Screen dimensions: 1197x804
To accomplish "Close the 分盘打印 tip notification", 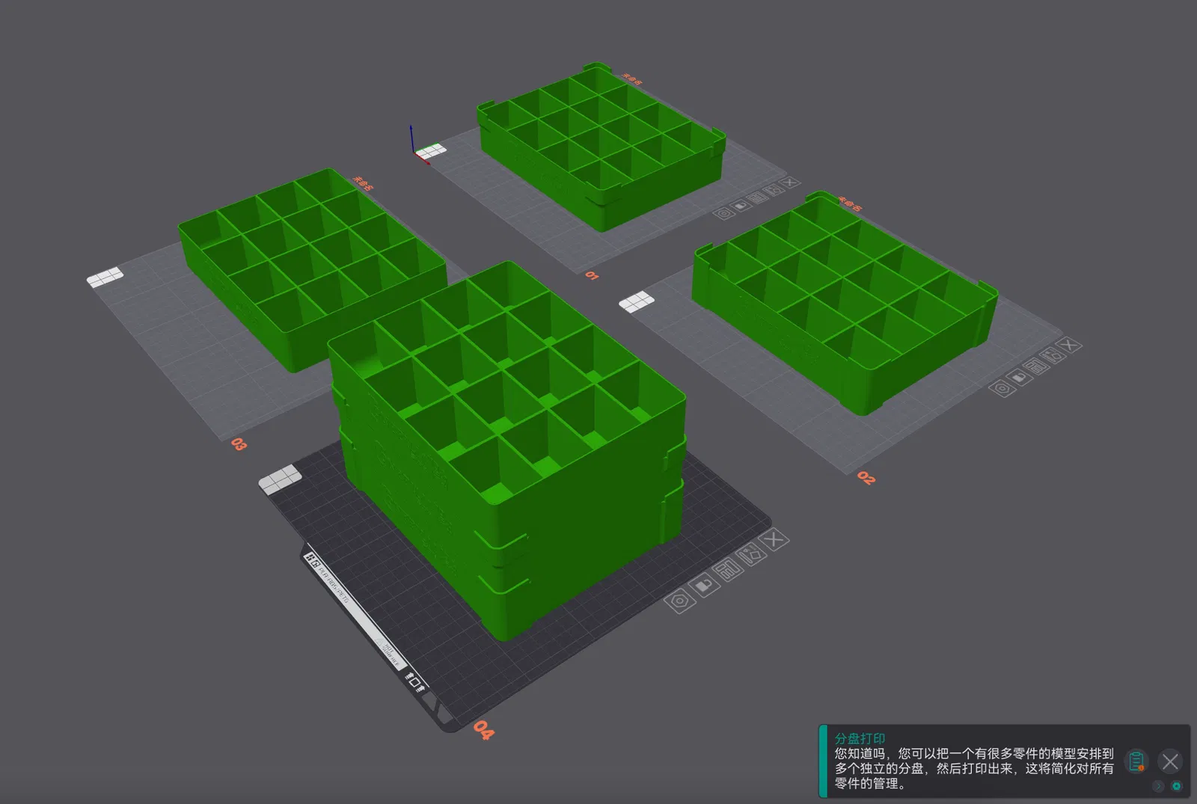I will [1170, 761].
